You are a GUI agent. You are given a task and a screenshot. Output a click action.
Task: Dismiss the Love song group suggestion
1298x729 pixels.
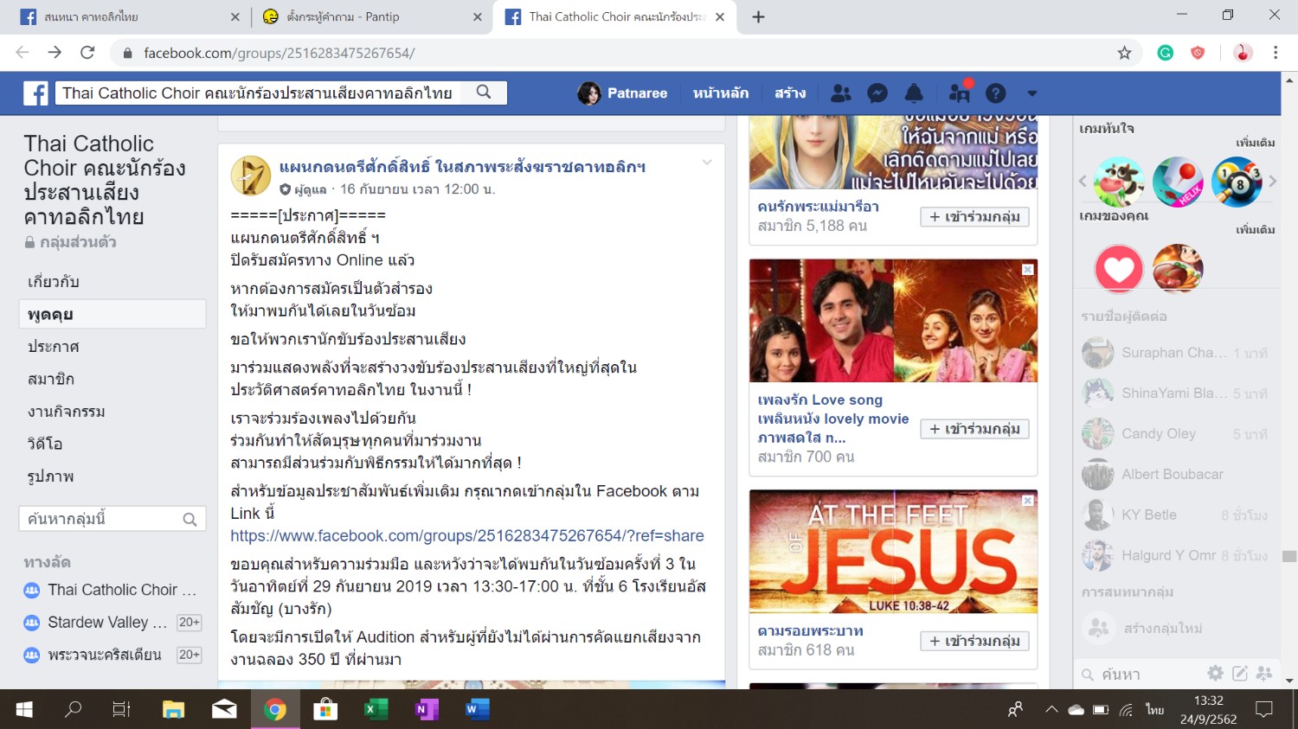(1028, 270)
